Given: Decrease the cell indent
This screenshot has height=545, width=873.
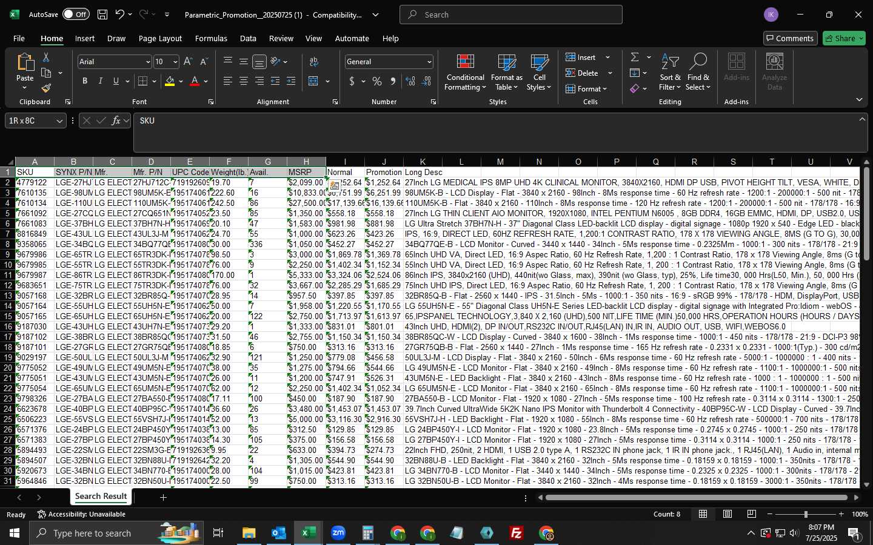Looking at the screenshot, I should tap(275, 81).
